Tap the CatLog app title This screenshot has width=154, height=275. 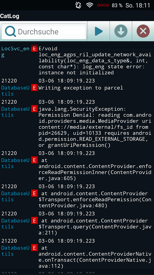pos(10,16)
